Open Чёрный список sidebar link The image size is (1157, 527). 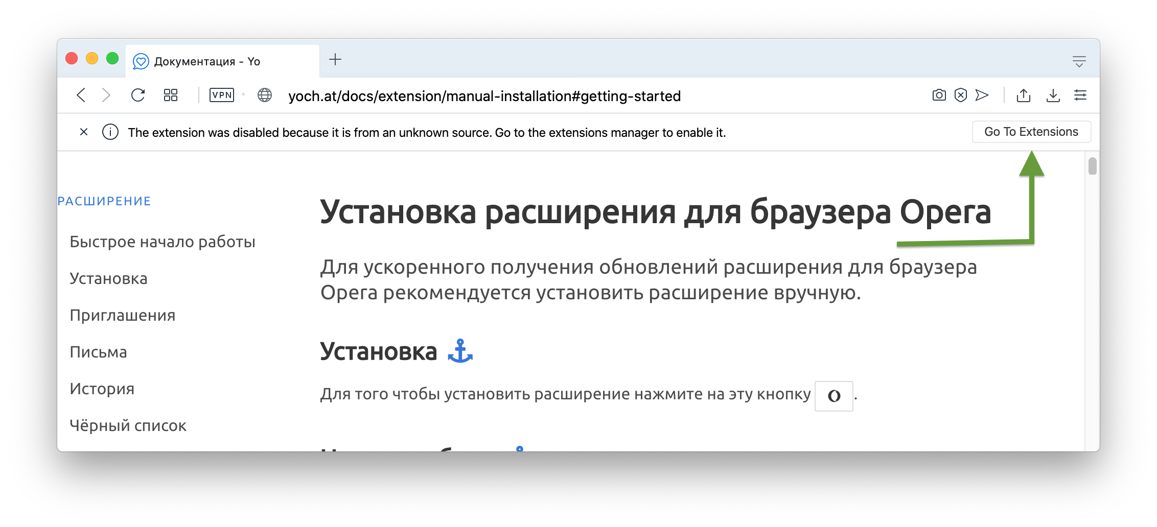128,425
